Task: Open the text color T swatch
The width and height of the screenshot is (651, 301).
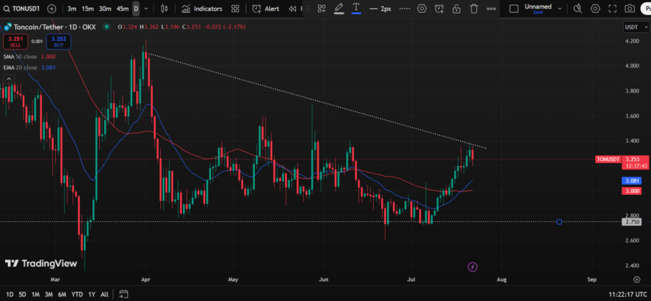Action: click(x=356, y=8)
